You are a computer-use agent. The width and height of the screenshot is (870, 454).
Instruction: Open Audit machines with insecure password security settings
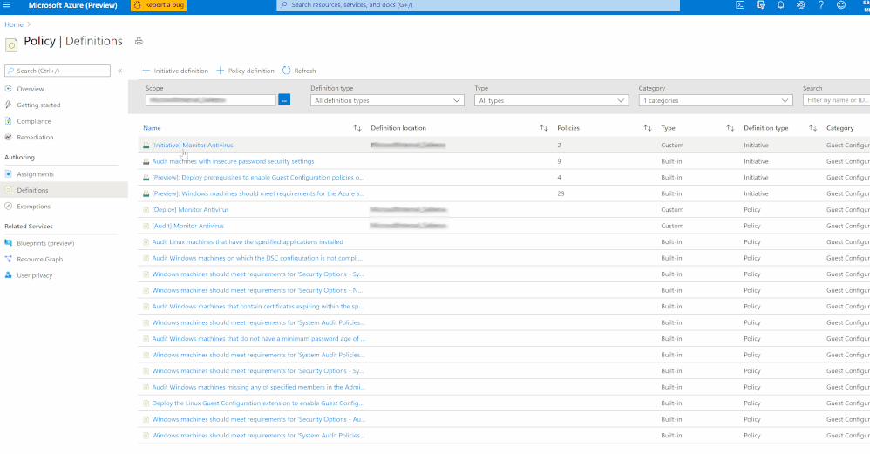(233, 161)
